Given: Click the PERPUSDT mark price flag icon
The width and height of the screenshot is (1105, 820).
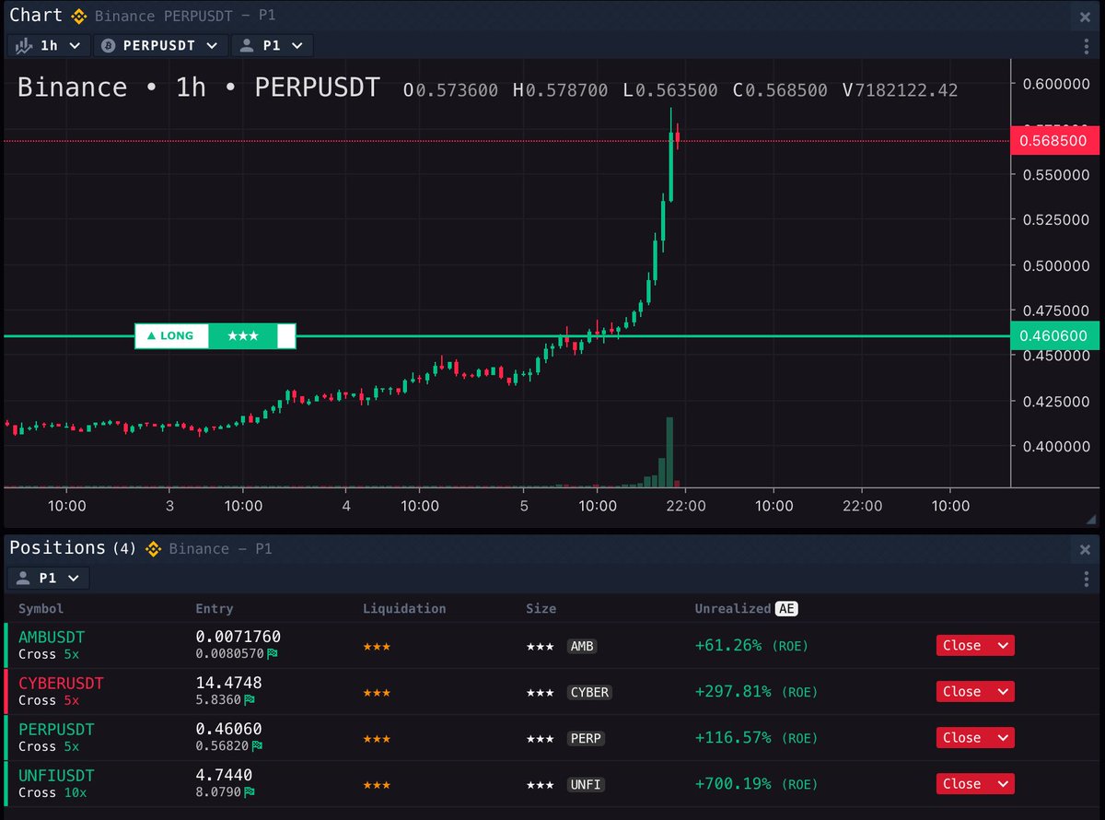Looking at the screenshot, I should click(258, 746).
